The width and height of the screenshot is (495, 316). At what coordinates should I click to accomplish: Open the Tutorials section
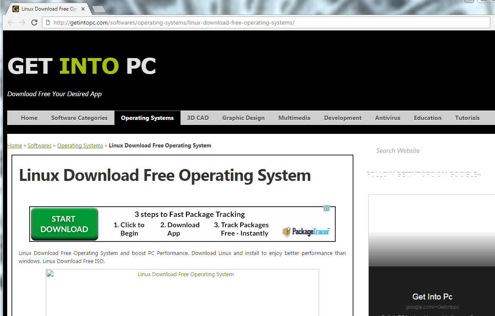click(x=467, y=118)
